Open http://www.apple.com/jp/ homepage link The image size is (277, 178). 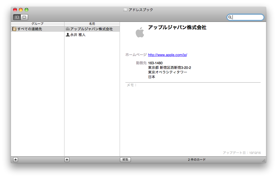coord(167,55)
